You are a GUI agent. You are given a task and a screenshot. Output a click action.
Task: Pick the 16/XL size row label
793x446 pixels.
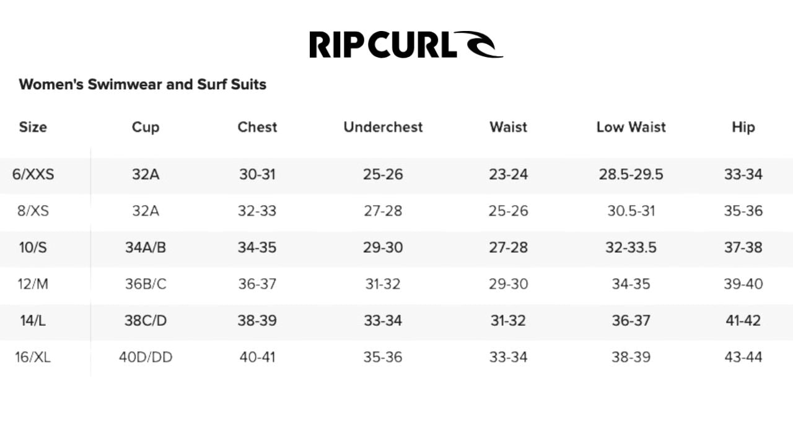pos(33,357)
